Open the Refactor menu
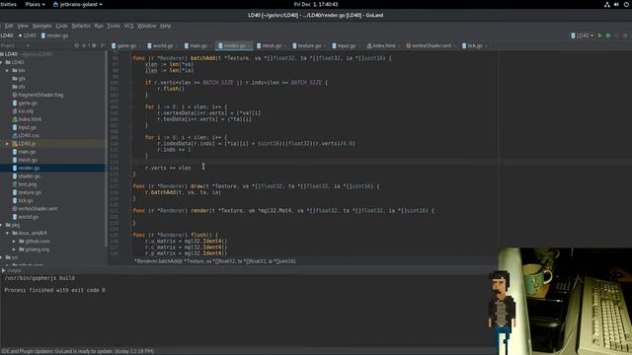Viewport: 632px width, 355px height. click(81, 26)
